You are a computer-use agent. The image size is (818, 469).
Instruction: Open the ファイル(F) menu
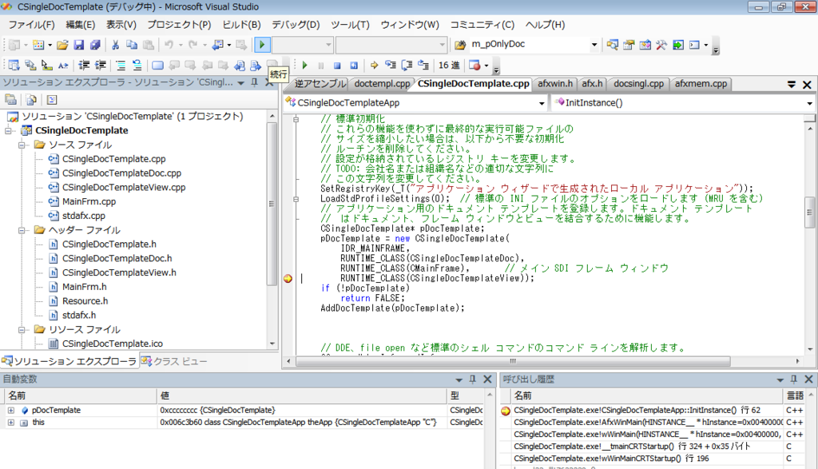point(31,25)
